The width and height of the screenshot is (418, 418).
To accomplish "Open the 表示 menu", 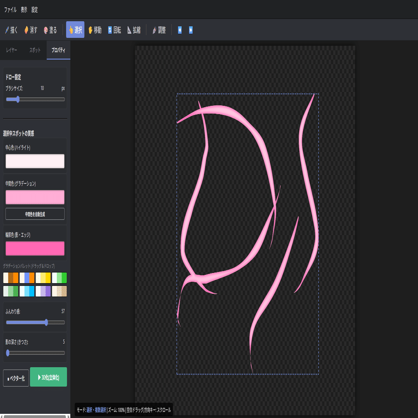I will pyautogui.click(x=24, y=10).
